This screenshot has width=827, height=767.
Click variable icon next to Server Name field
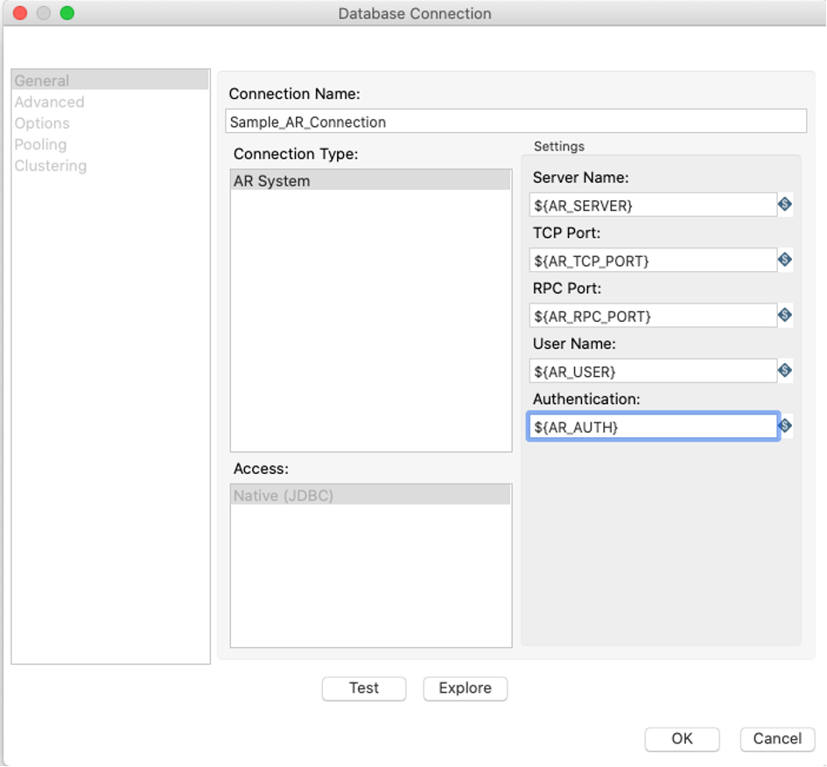coord(785,205)
